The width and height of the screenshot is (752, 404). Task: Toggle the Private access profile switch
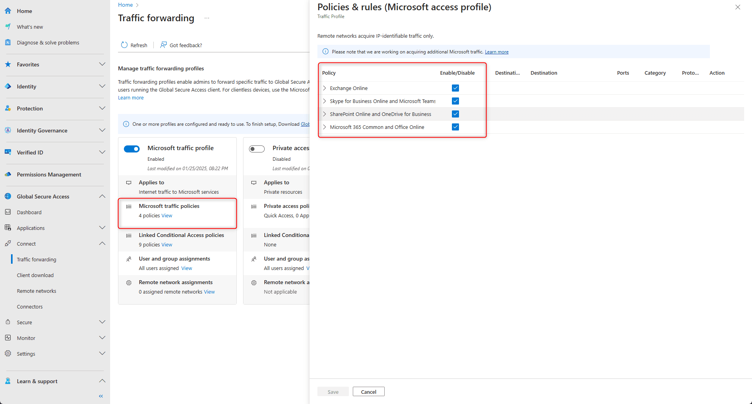click(257, 149)
